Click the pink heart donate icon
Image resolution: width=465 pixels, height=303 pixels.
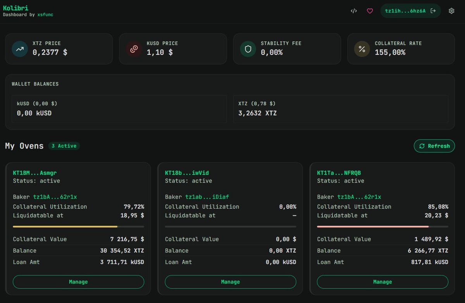click(x=370, y=11)
